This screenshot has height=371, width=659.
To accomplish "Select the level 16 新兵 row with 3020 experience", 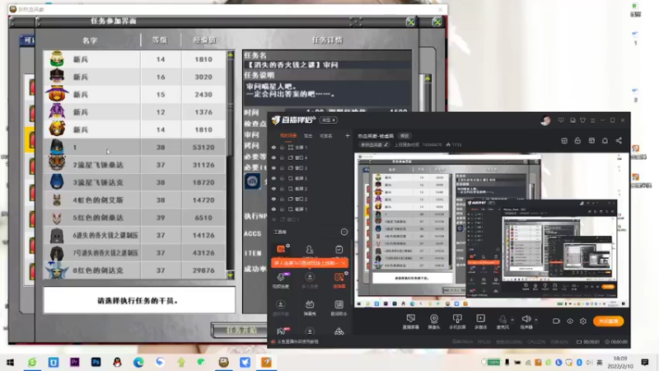I will click(134, 77).
